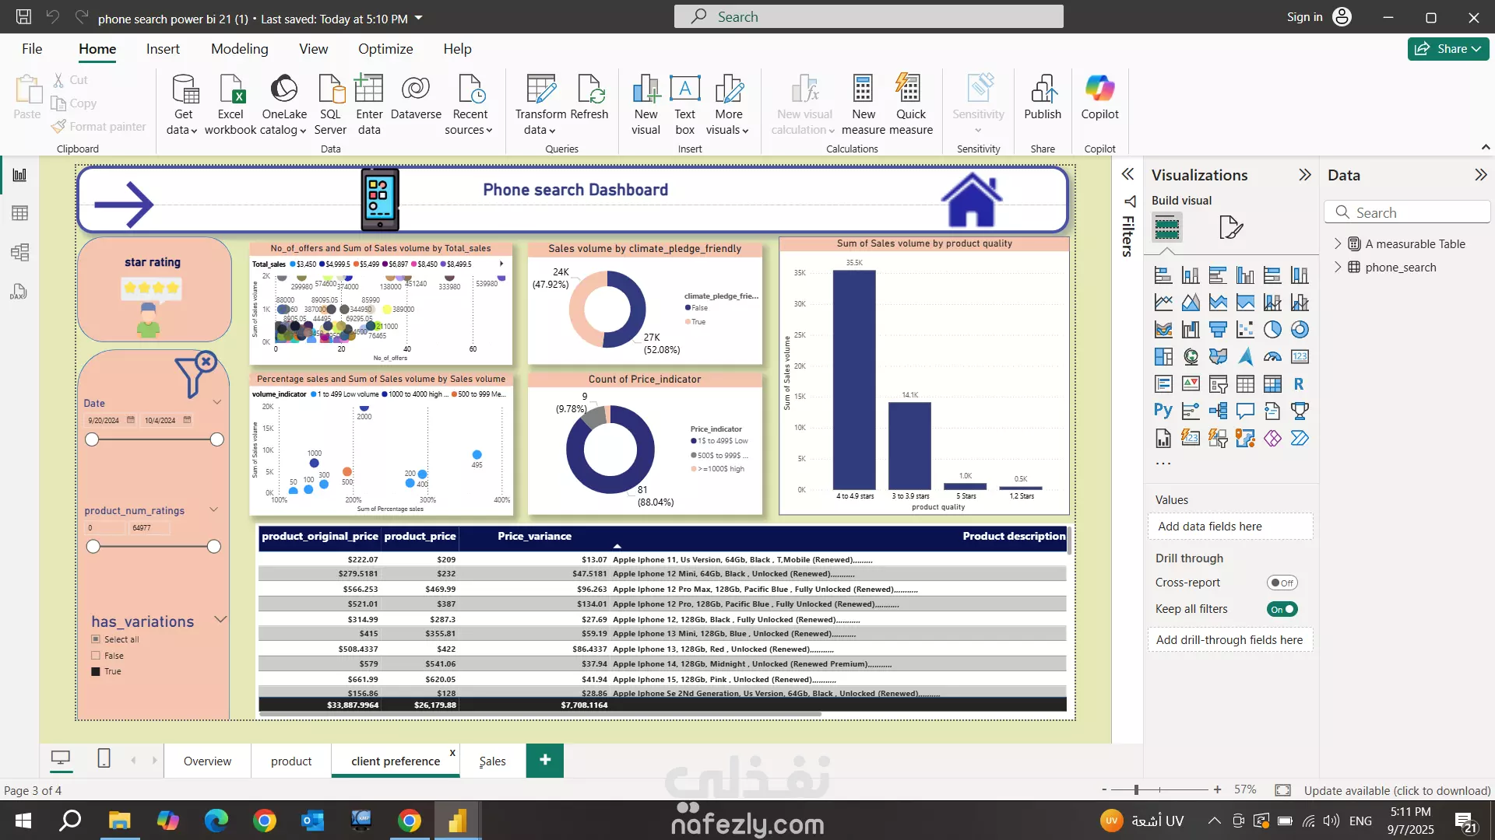Switch to Table view in left sidebar

[19, 213]
